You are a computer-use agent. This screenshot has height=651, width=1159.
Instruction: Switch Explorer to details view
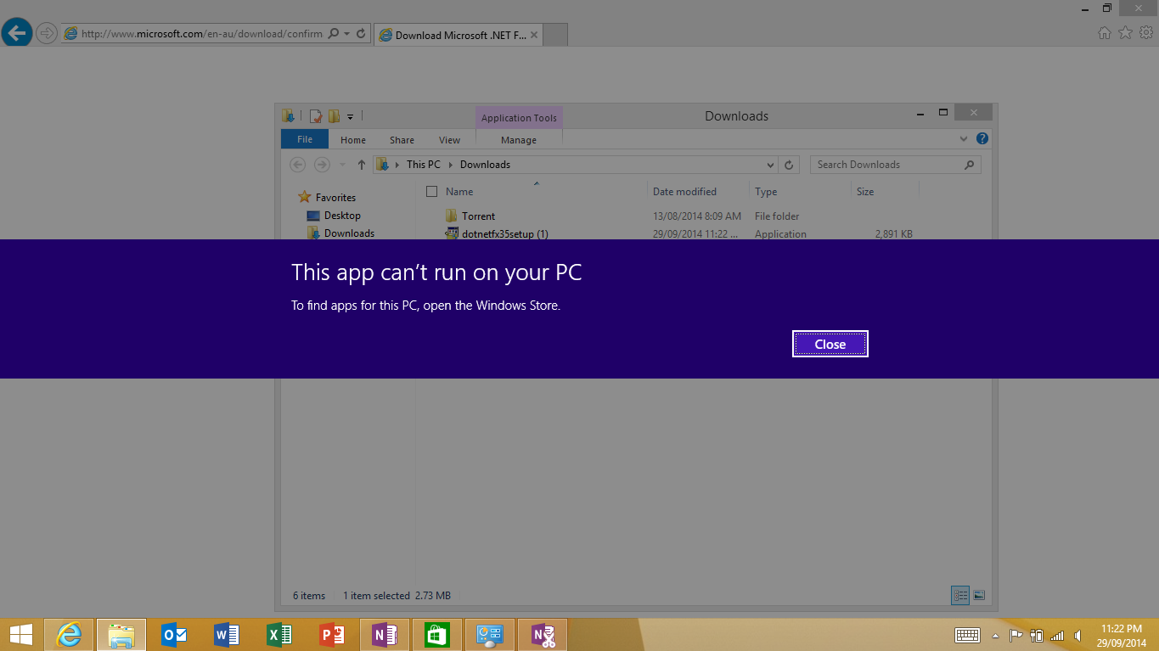coord(960,596)
